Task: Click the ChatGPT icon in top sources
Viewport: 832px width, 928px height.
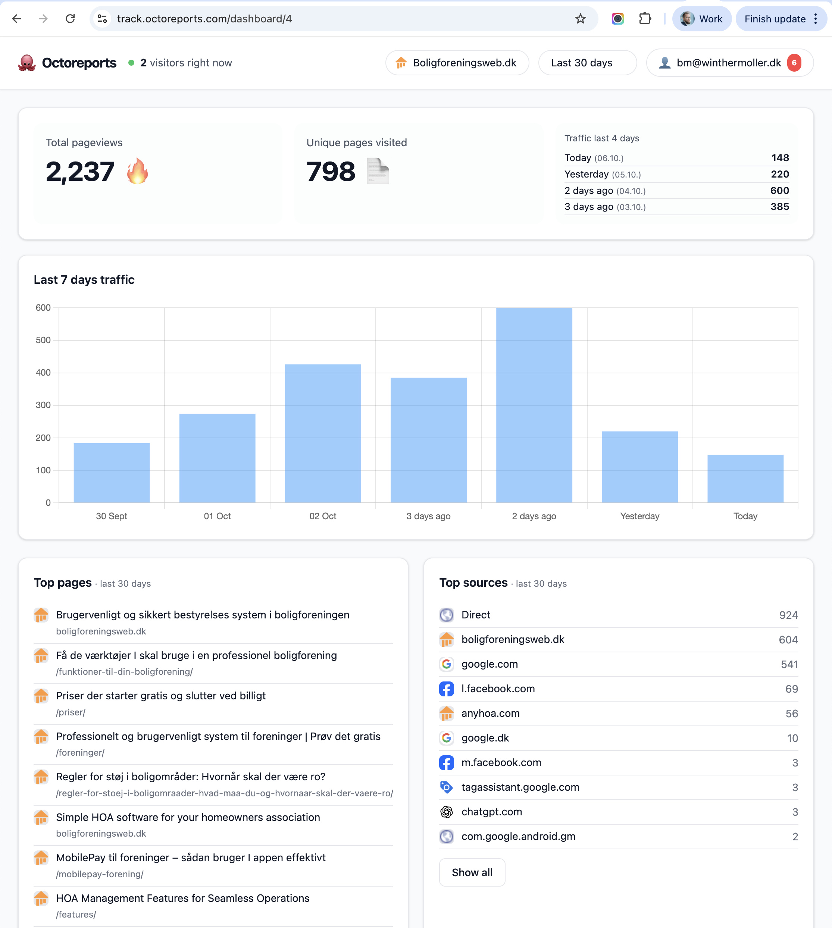Action: click(x=446, y=812)
